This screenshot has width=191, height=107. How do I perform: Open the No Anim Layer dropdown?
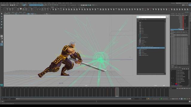[x=165, y=99]
